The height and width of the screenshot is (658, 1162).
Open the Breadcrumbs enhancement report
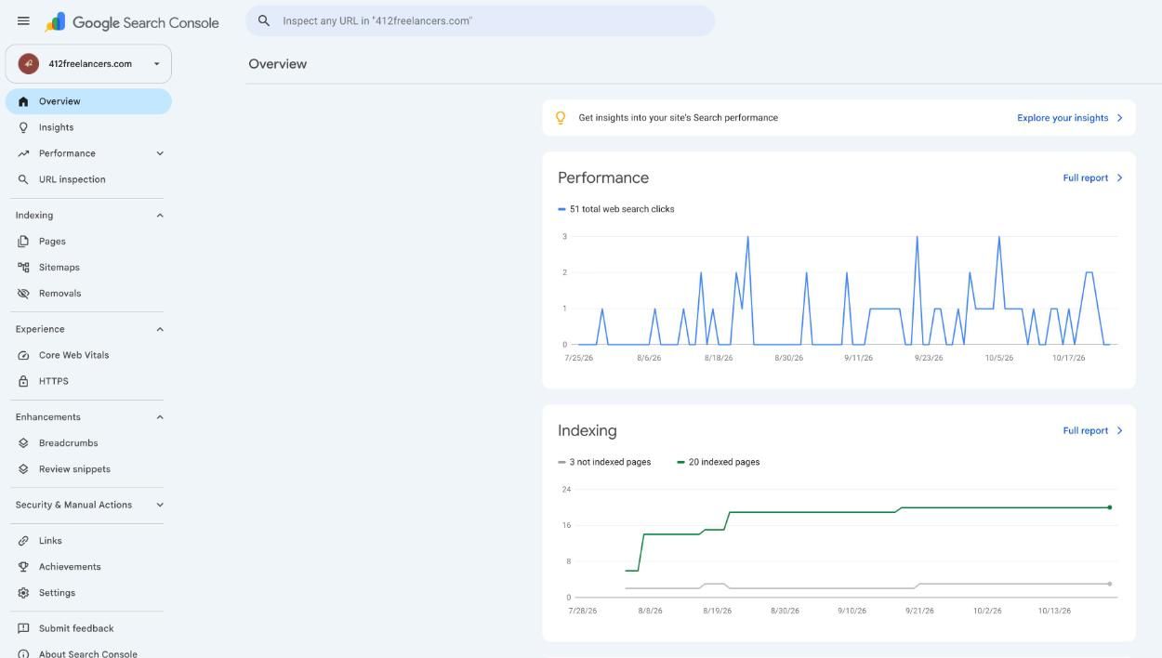coord(88,443)
